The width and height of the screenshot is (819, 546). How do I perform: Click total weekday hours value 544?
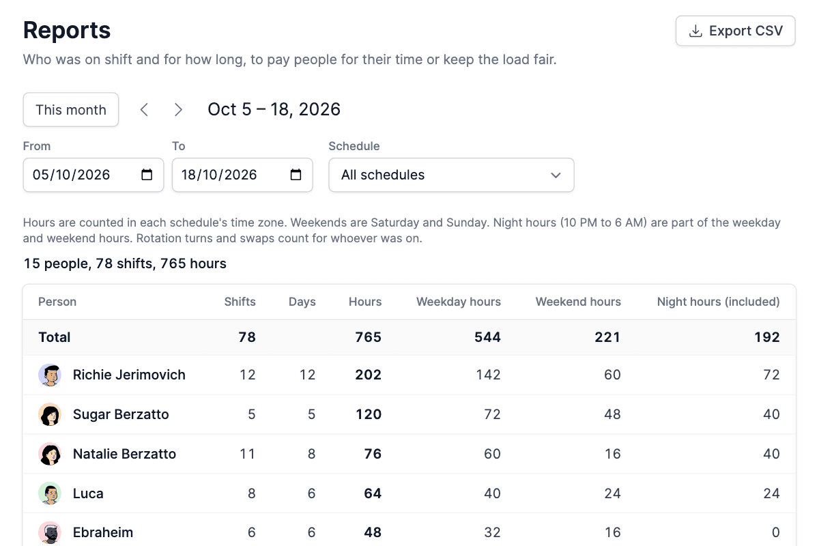point(488,337)
